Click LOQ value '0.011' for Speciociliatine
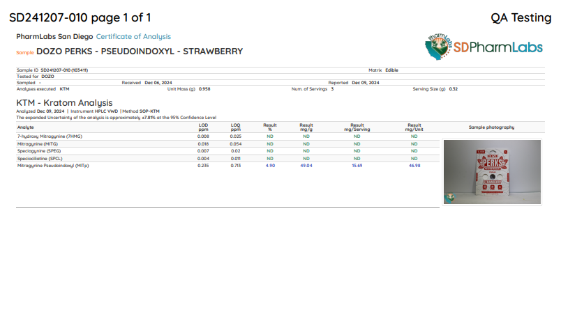561x323 pixels. click(235, 159)
